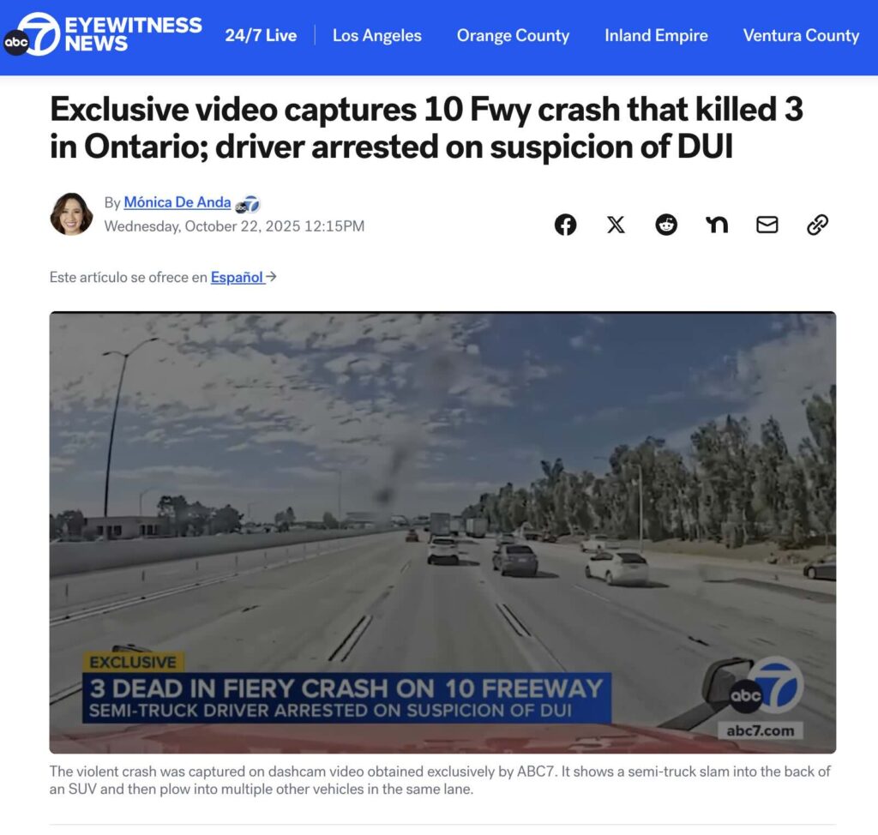Open Ventura County news
This screenshot has height=835, width=878.
coord(801,35)
